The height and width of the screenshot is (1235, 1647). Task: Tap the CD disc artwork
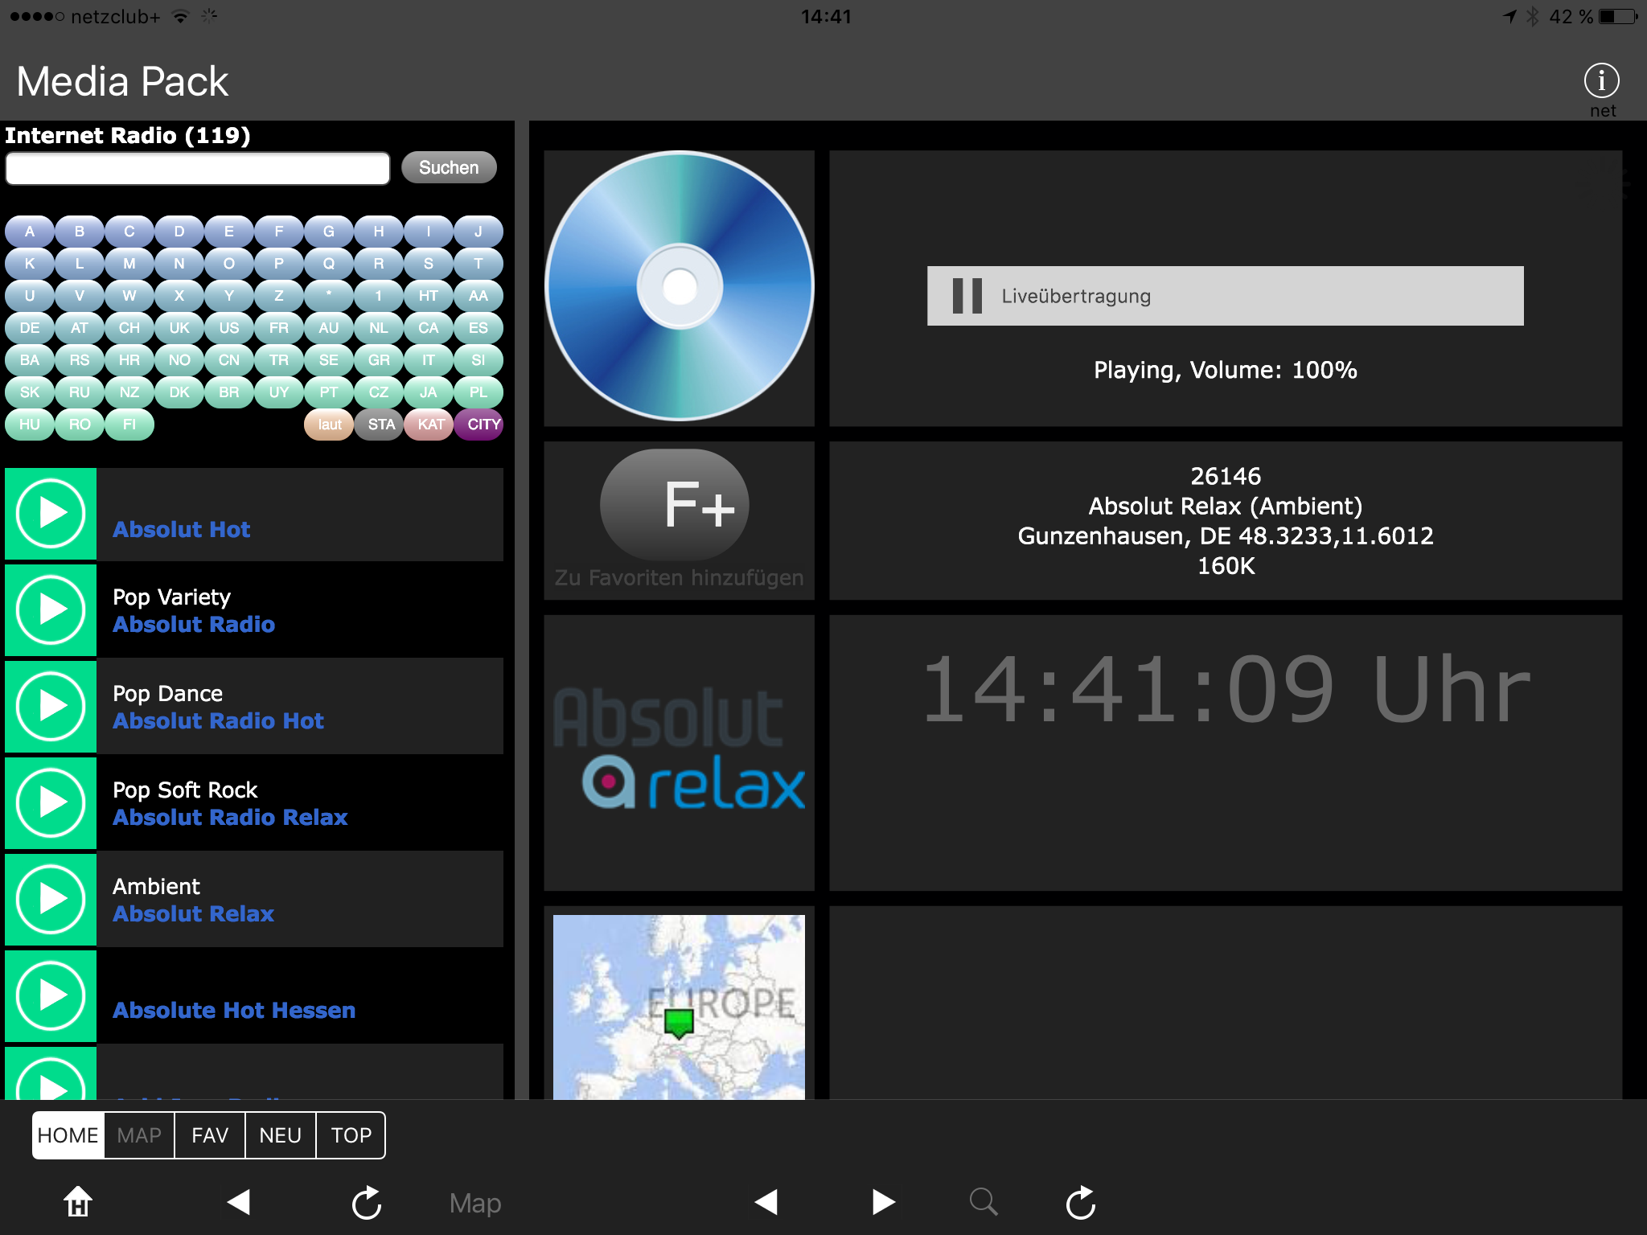click(680, 286)
